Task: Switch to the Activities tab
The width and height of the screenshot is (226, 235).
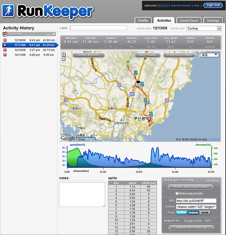Action: (164, 20)
